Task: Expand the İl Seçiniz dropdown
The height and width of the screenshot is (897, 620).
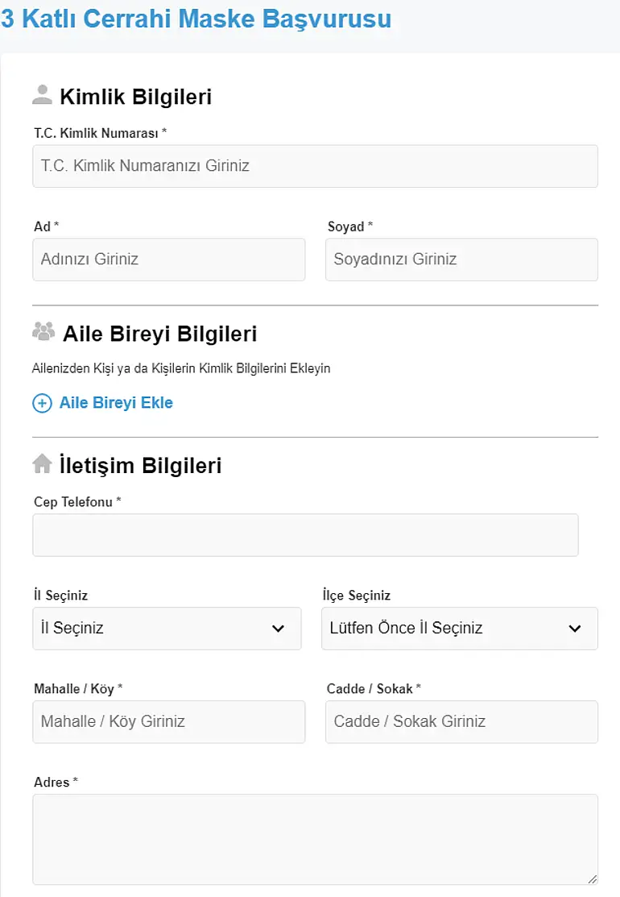Action: [x=167, y=628]
